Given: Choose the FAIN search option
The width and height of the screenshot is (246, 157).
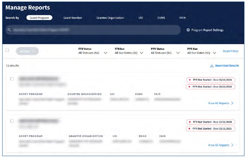Looking at the screenshot, I should click(182, 18).
